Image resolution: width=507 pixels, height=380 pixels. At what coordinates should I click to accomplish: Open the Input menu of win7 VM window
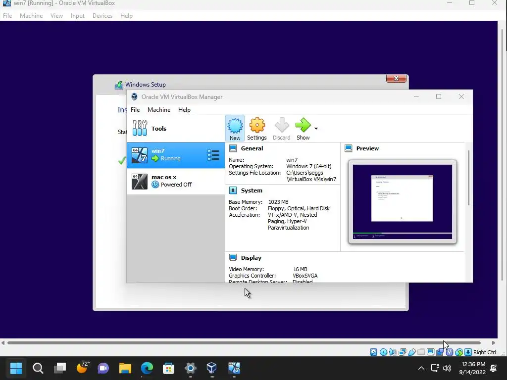tap(78, 15)
